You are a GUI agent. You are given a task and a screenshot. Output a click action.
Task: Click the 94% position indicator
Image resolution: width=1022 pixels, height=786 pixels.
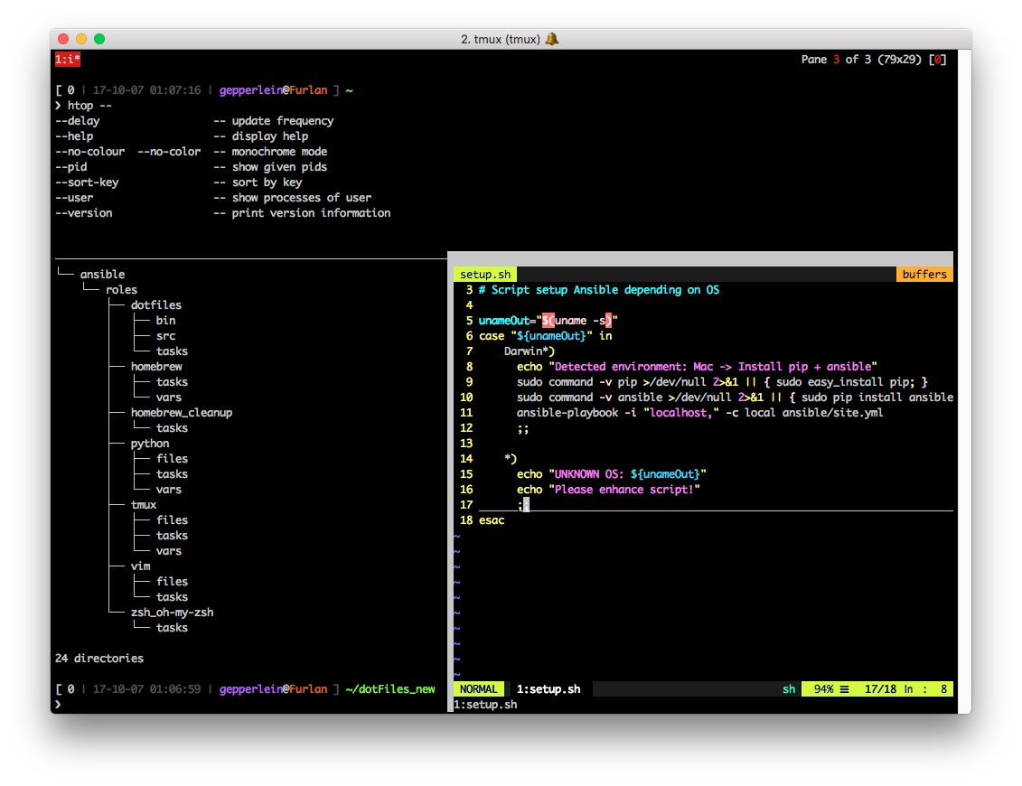pyautogui.click(x=823, y=689)
